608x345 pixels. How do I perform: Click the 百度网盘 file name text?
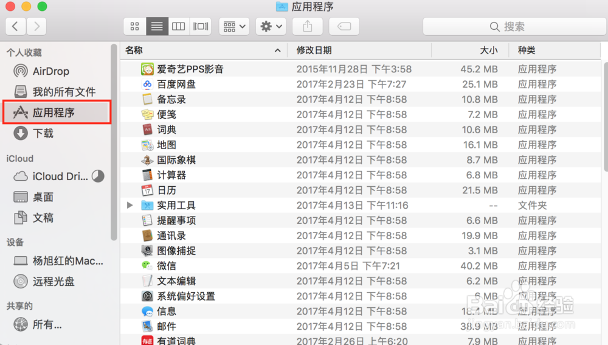pyautogui.click(x=176, y=84)
